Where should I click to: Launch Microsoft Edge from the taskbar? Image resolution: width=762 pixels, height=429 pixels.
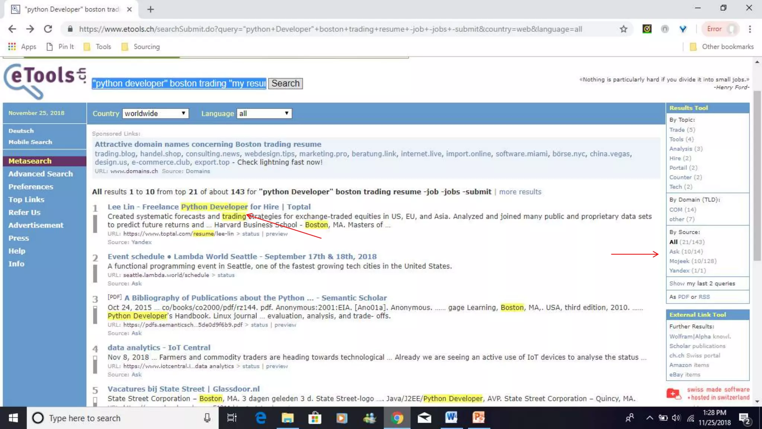[260, 418]
